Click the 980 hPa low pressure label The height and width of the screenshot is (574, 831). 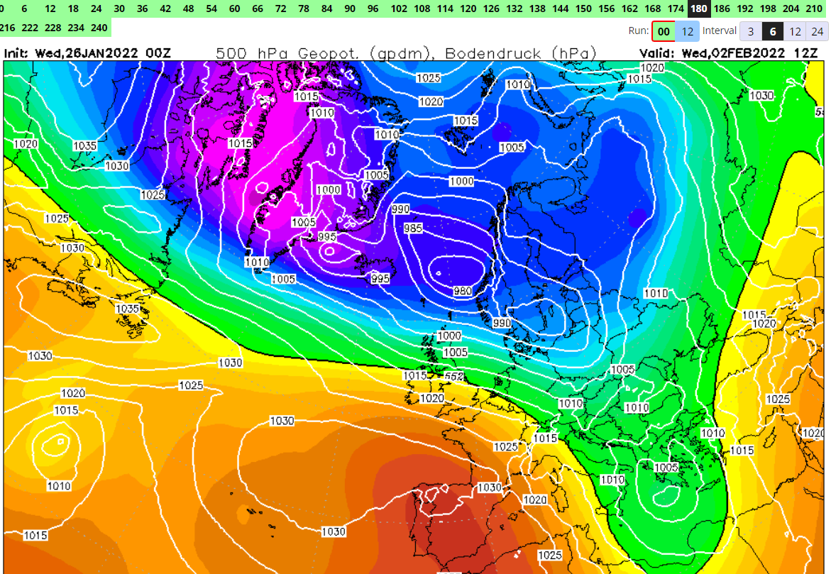pos(463,291)
